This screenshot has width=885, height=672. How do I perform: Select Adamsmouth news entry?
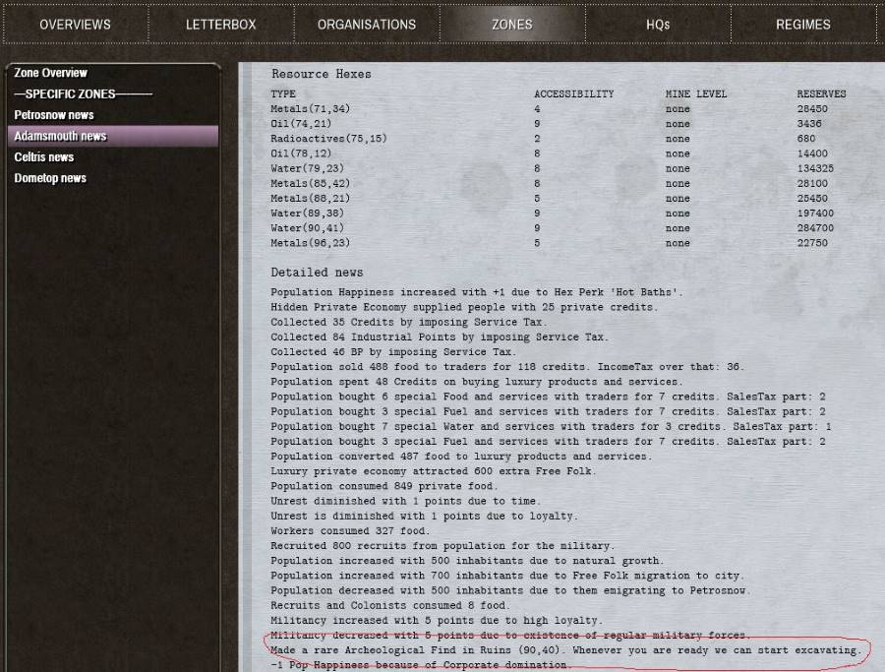pyautogui.click(x=113, y=136)
